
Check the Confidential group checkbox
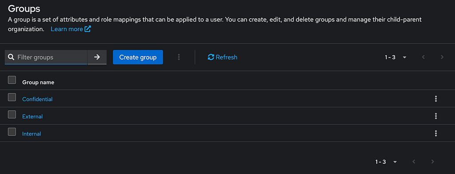[x=12, y=97]
